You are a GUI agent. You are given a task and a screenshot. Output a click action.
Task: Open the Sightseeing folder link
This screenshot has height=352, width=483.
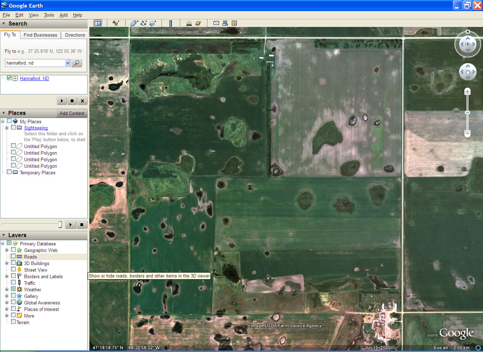36,128
